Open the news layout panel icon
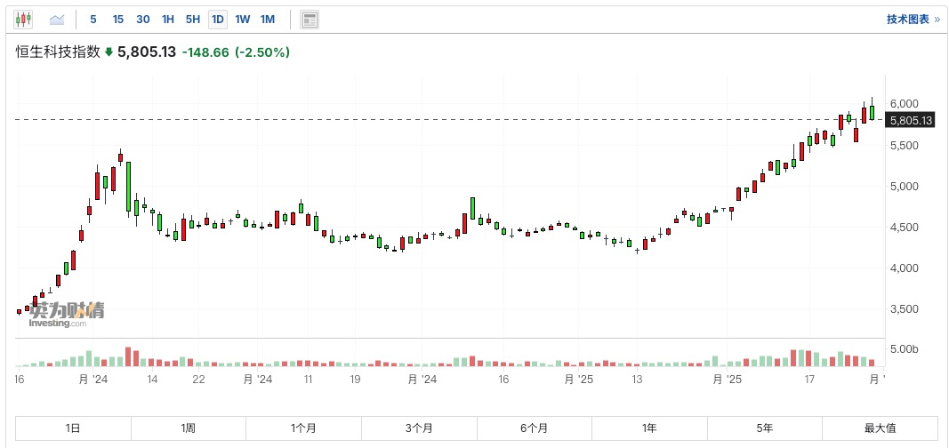The height and width of the screenshot is (448, 949). pyautogui.click(x=310, y=19)
